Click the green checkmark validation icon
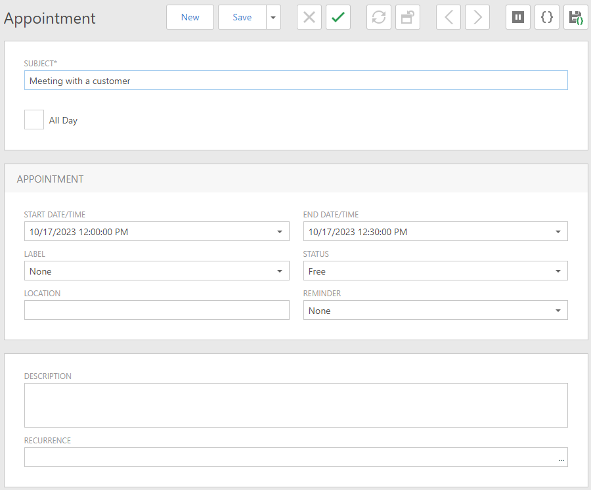Screen dimensions: 591x490 point(338,17)
